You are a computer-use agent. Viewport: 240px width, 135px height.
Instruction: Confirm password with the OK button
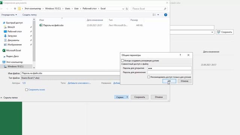click(169, 81)
